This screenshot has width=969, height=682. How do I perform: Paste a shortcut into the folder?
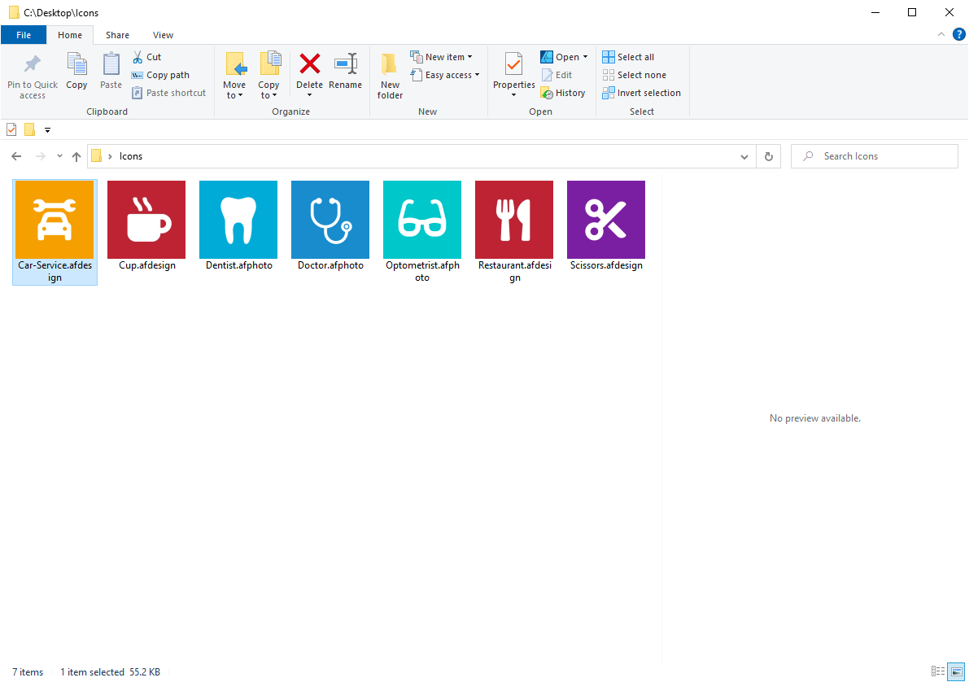pos(168,92)
